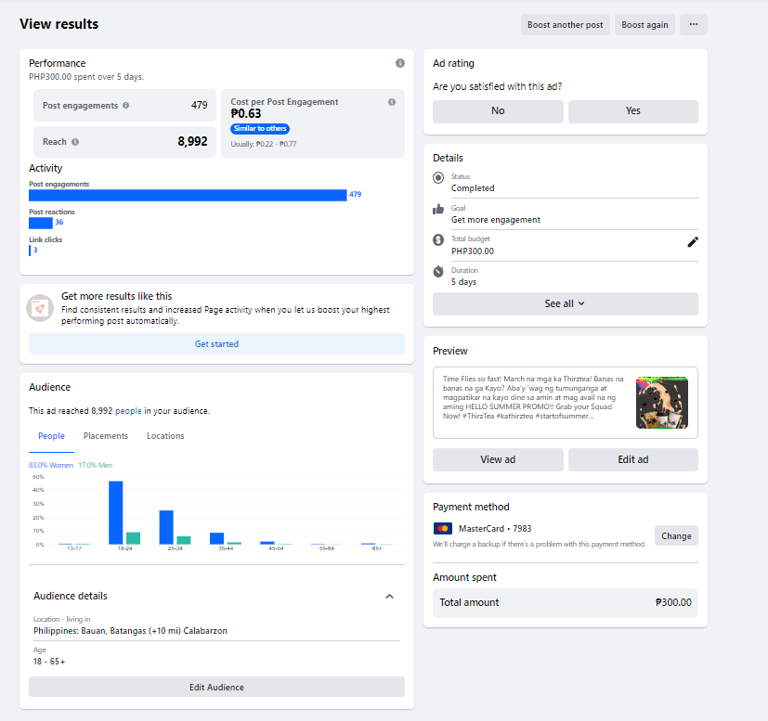Click the MasterCard logo icon
The width and height of the screenshot is (768, 721).
coord(443,529)
